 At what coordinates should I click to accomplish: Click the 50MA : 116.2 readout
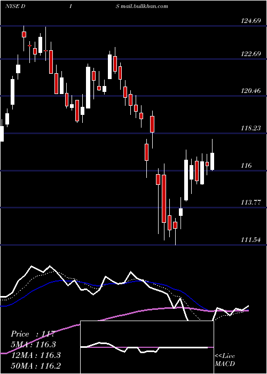[x=36, y=365]
